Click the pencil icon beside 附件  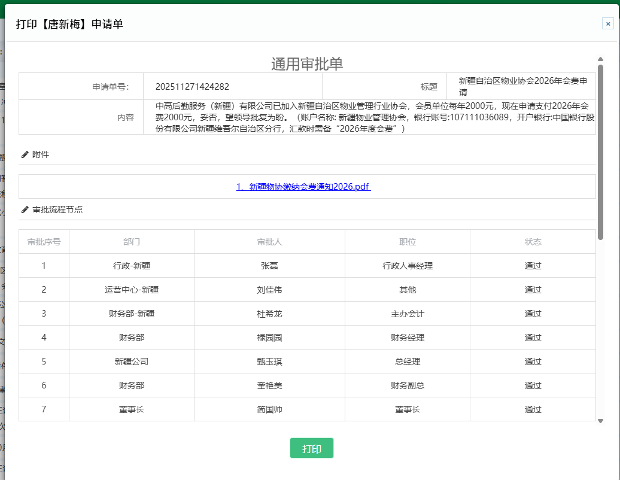pyautogui.click(x=25, y=154)
